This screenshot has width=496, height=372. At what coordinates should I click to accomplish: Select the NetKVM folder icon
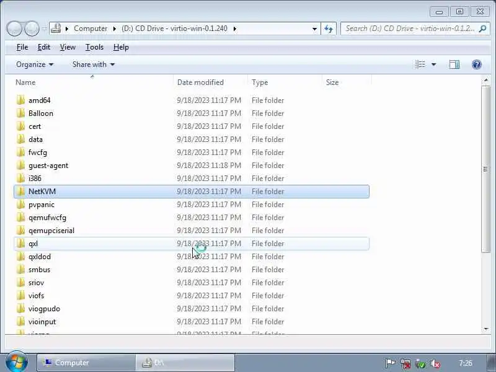point(20,192)
